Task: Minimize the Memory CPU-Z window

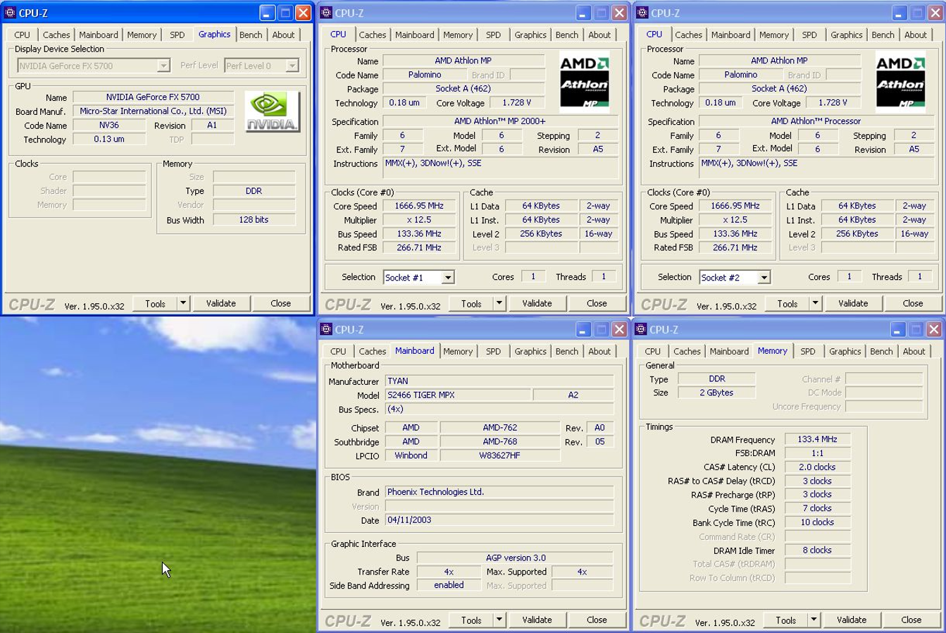Action: (900, 330)
